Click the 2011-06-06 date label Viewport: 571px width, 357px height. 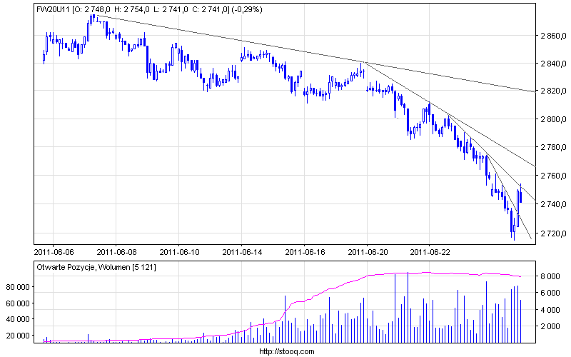[54, 252]
